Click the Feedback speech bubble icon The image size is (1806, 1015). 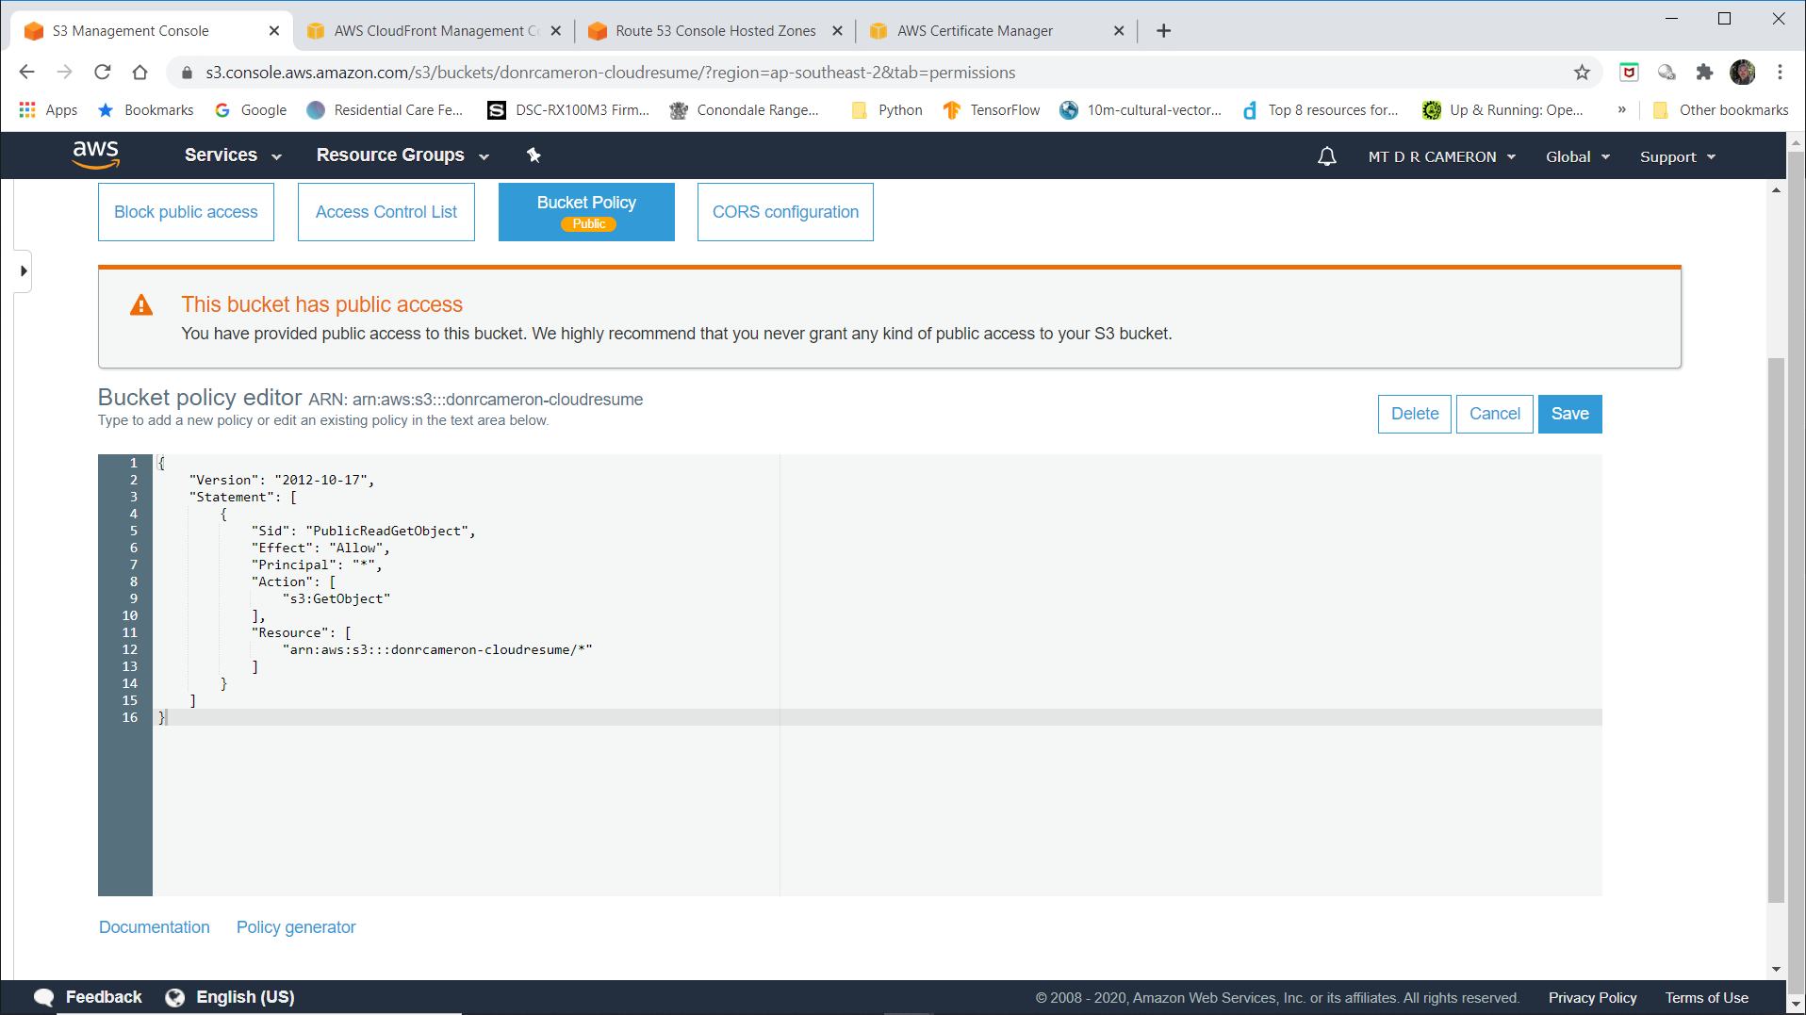pyautogui.click(x=43, y=997)
